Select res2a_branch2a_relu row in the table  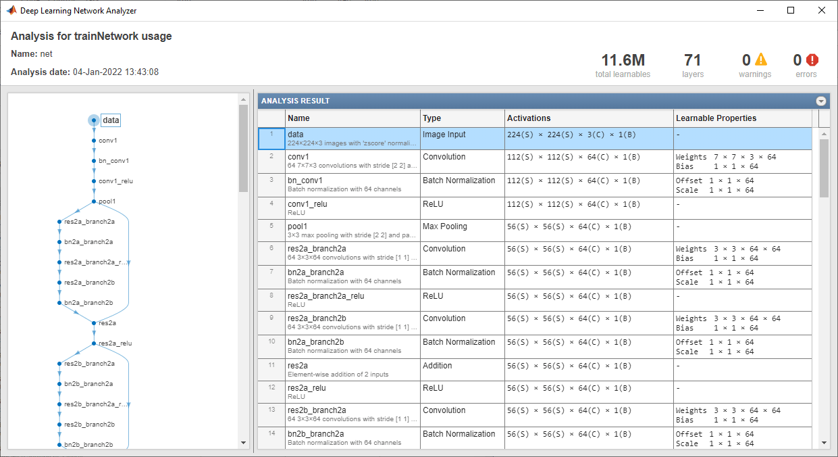point(535,300)
